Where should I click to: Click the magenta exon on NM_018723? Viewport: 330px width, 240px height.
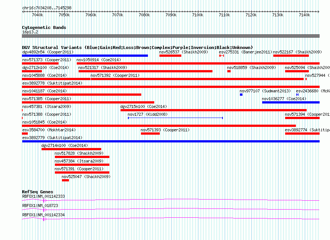tap(44, 210)
